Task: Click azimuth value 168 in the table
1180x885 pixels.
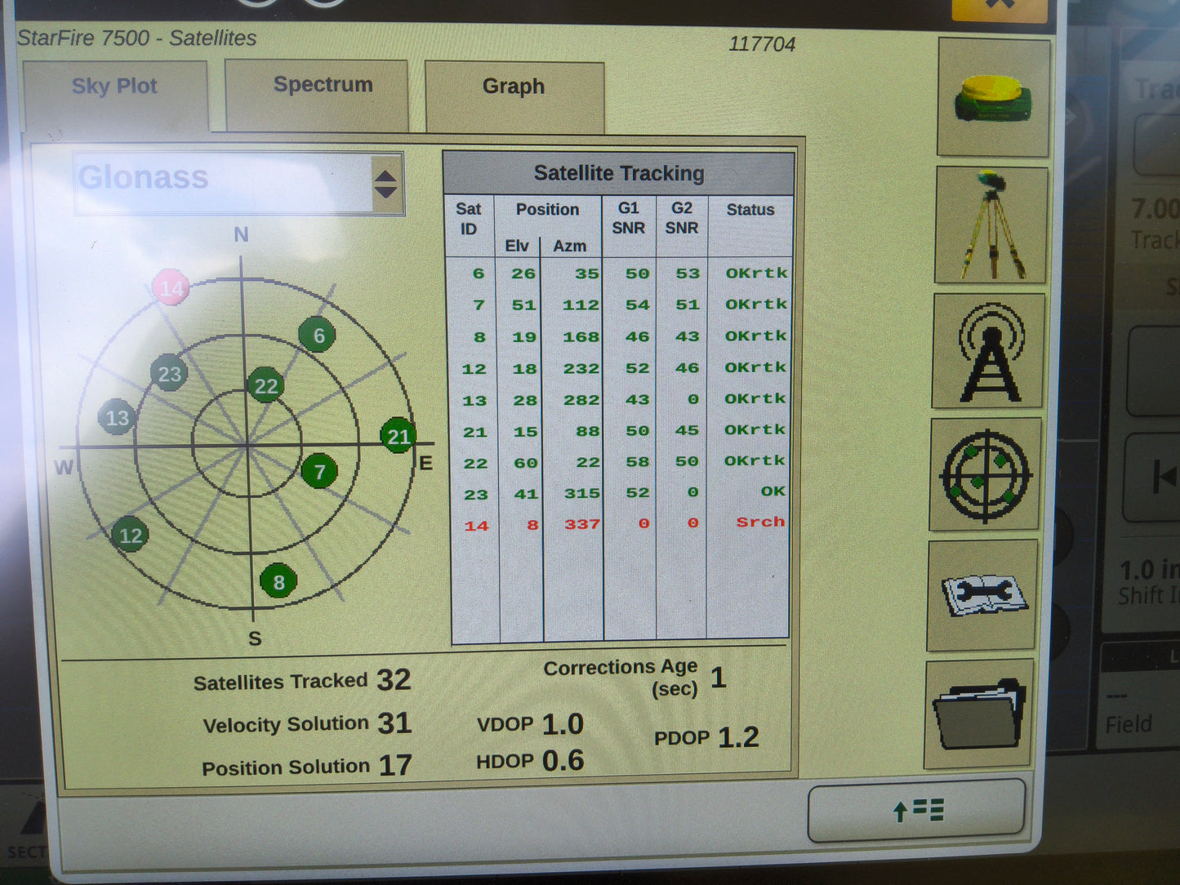Action: point(581,336)
